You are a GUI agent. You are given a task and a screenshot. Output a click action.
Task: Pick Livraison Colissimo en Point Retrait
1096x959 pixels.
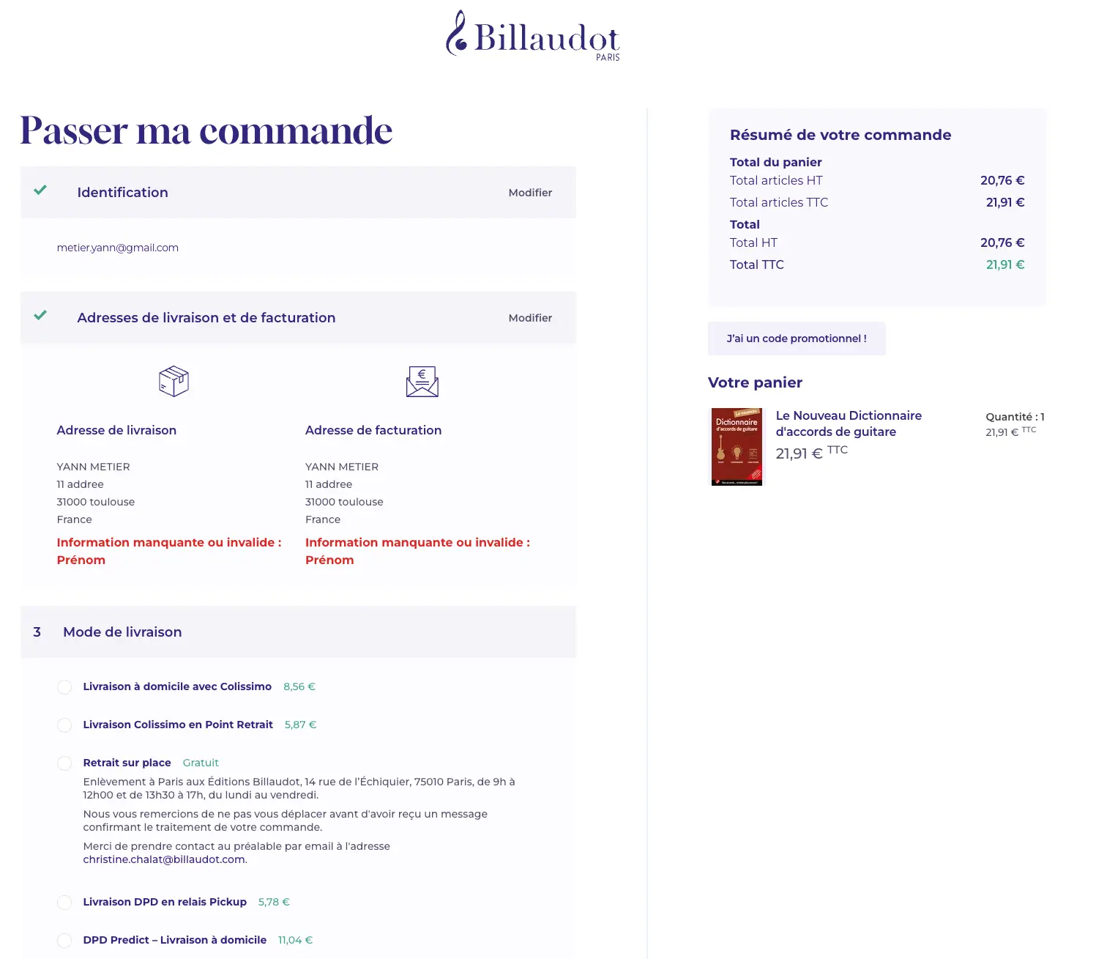point(64,725)
